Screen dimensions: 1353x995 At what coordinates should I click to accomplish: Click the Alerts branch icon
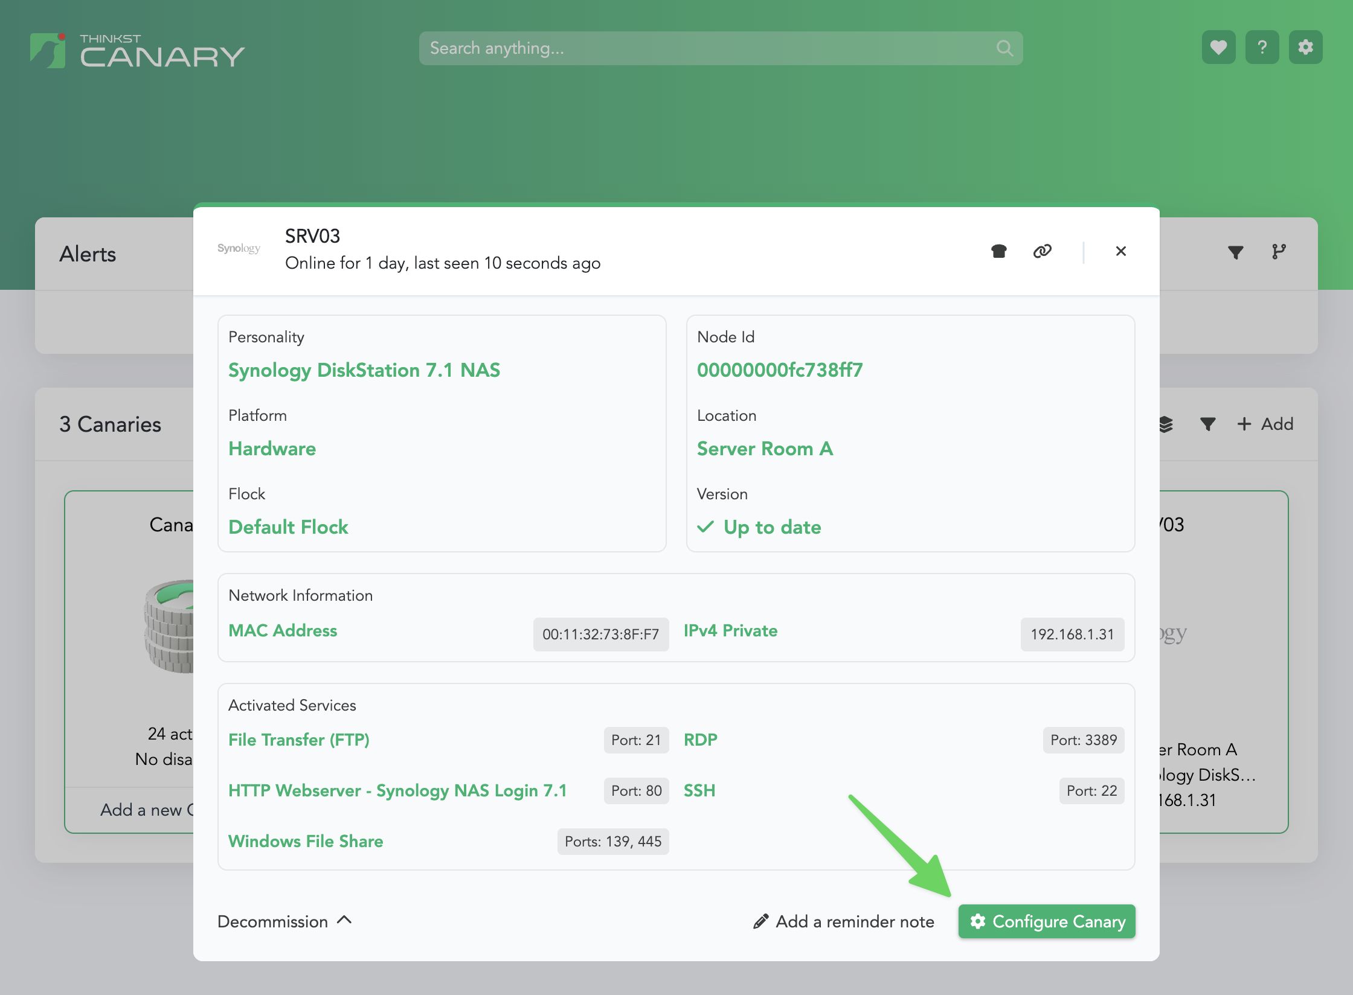pyautogui.click(x=1278, y=252)
